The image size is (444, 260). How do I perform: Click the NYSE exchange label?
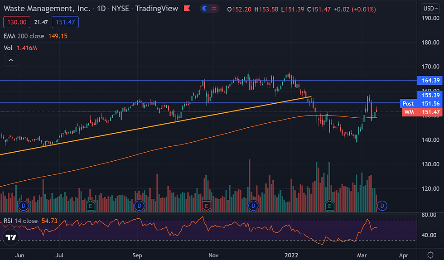pyautogui.click(x=121, y=9)
